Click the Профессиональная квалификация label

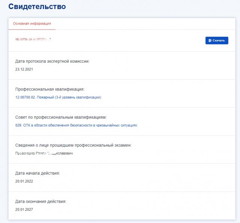point(50,89)
